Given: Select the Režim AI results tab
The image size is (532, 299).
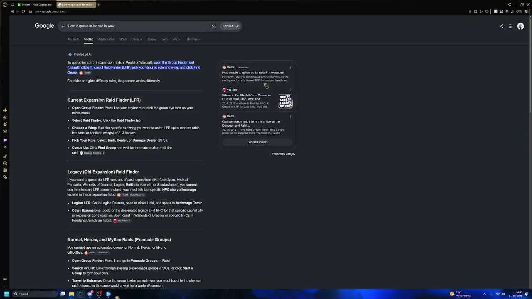Looking at the screenshot, I should 73,39.
